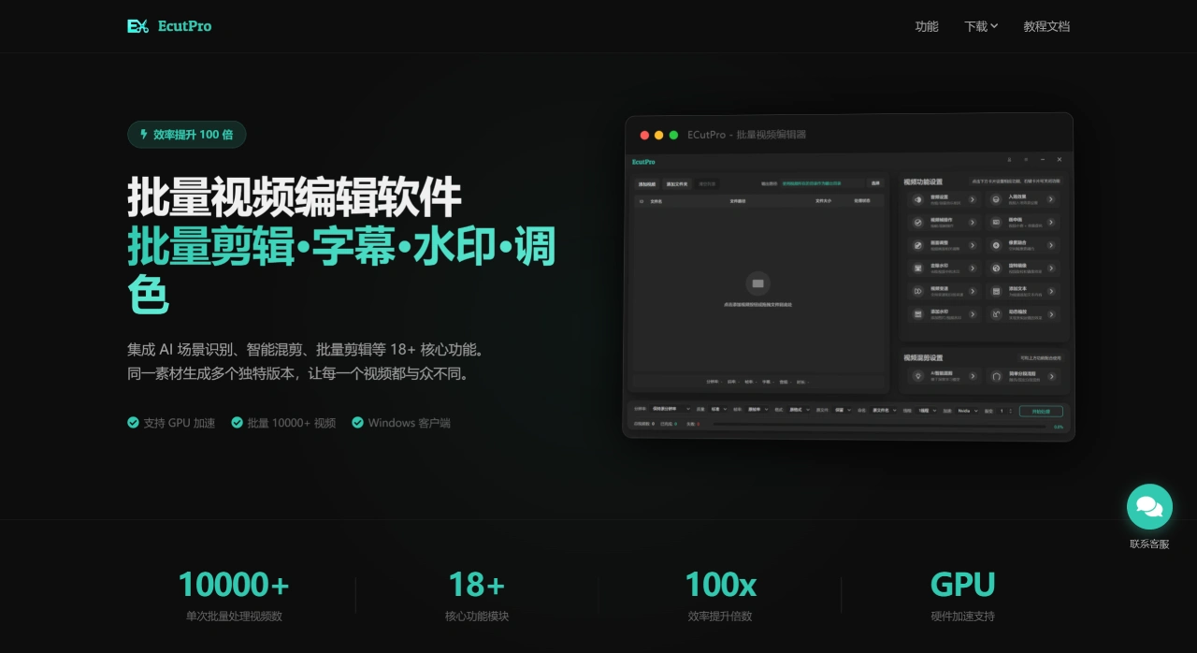Click the 选择 output path button in preview
The height and width of the screenshot is (653, 1197).
(875, 183)
